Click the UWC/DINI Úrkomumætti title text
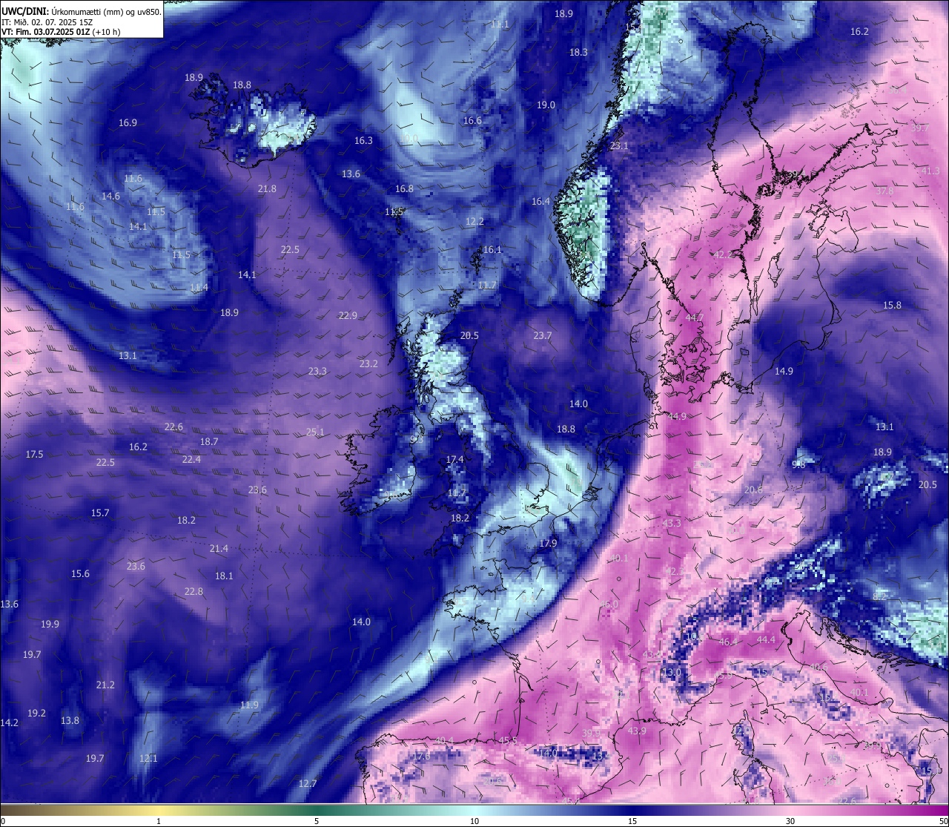Image resolution: width=949 pixels, height=827 pixels. click(82, 12)
